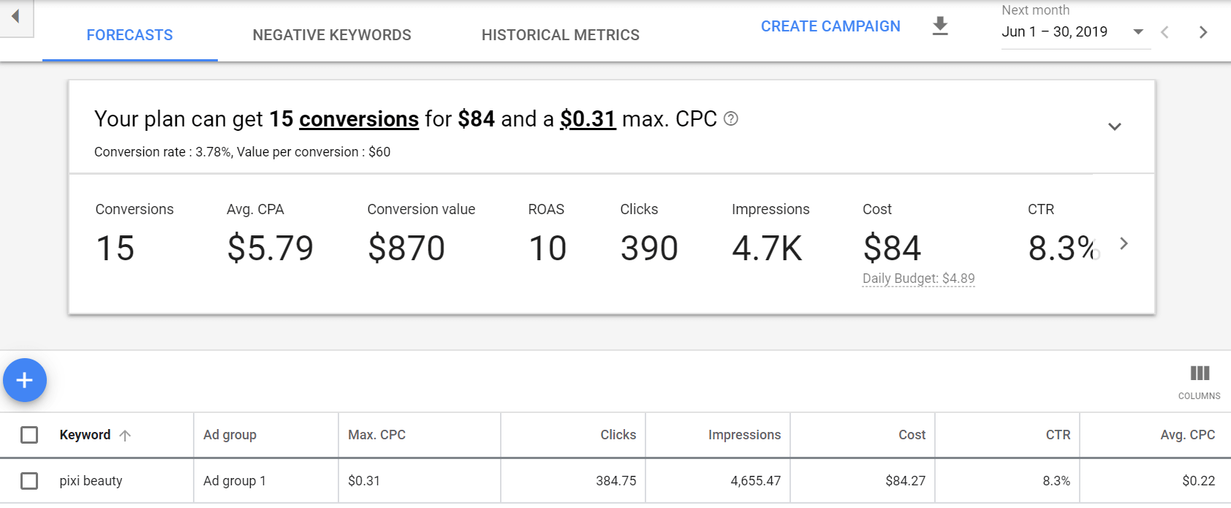1231x508 pixels.
Task: Click the help icon beside max. CPC
Action: (x=730, y=118)
